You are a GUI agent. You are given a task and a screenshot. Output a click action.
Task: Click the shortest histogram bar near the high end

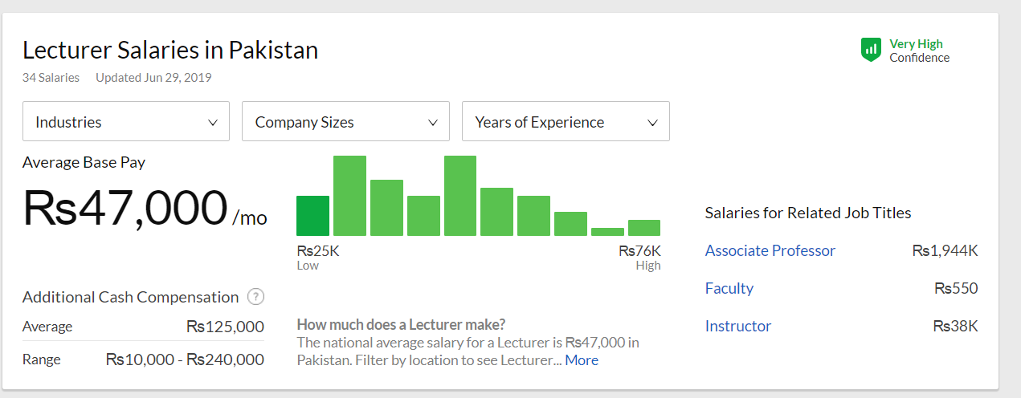click(x=607, y=231)
